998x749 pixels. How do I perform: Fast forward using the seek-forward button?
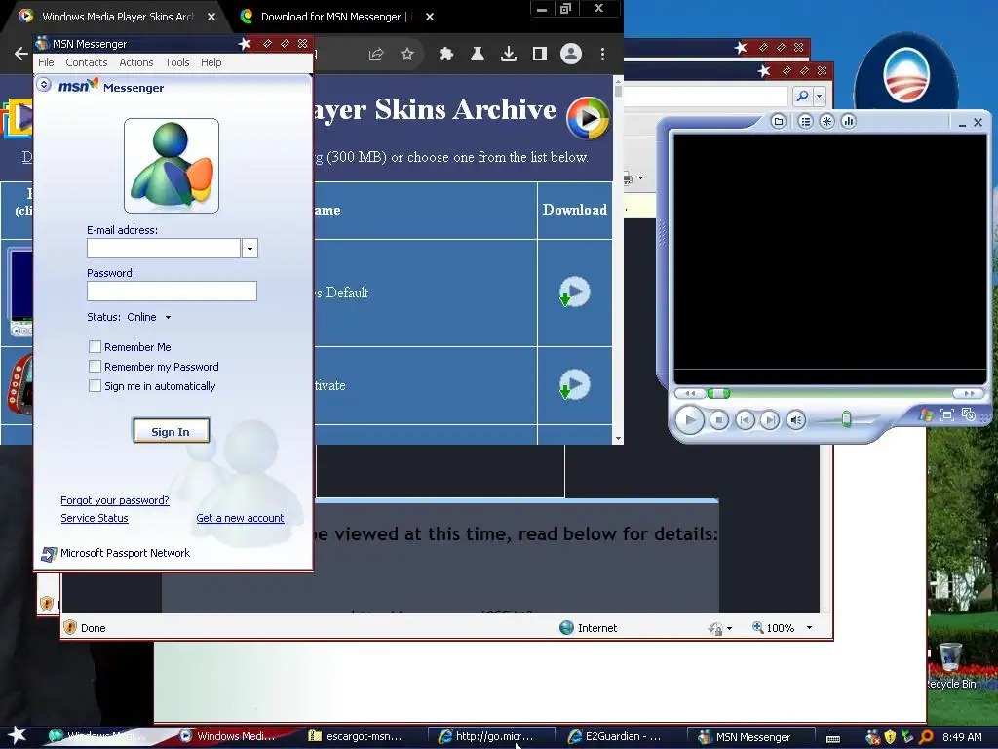[x=969, y=393]
